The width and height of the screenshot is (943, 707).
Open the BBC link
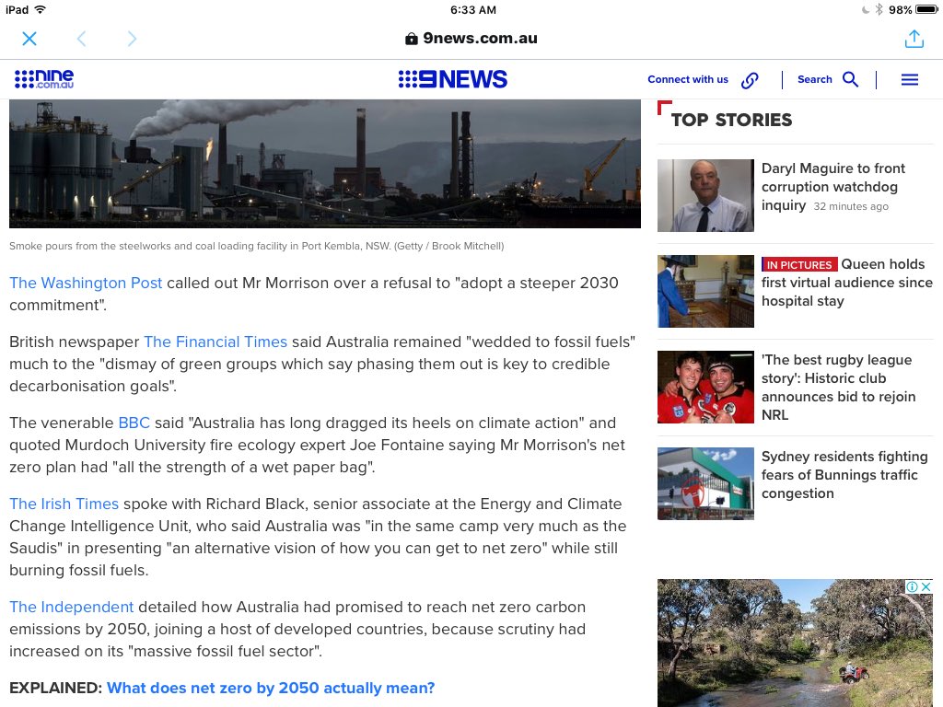(x=134, y=423)
